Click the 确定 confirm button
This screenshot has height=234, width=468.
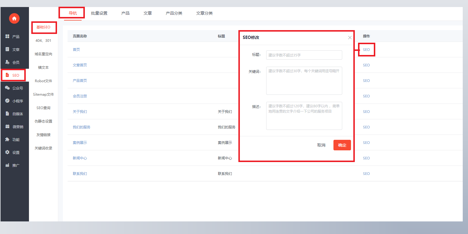coord(342,145)
